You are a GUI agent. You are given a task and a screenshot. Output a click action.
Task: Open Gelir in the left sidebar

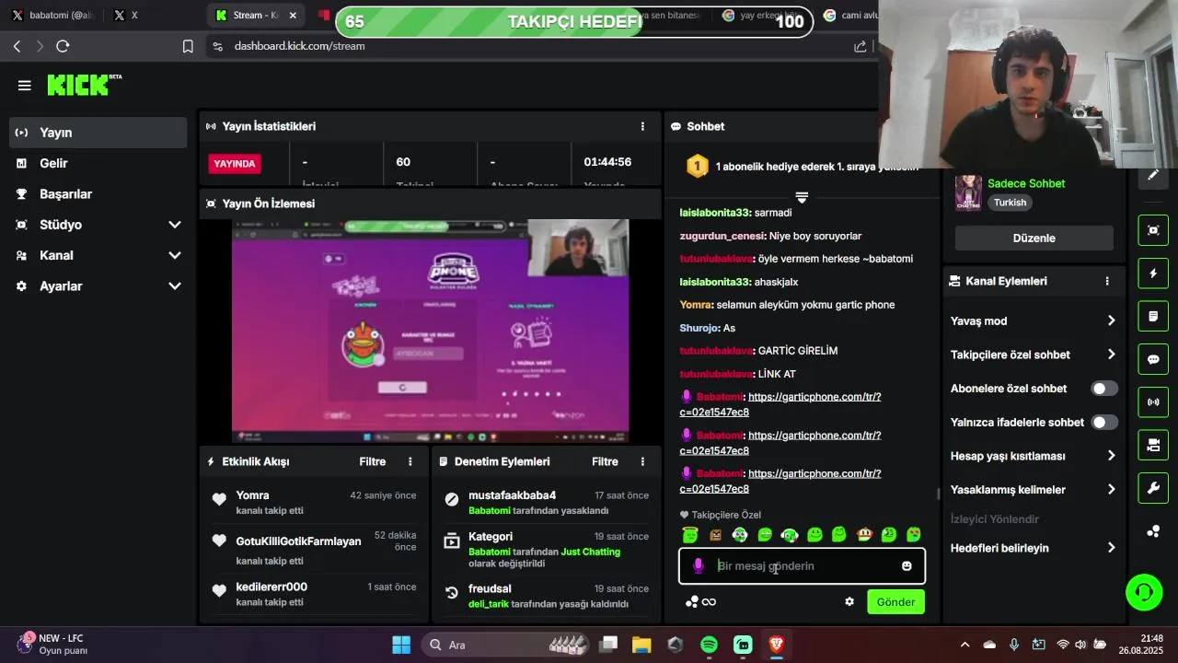click(x=98, y=163)
